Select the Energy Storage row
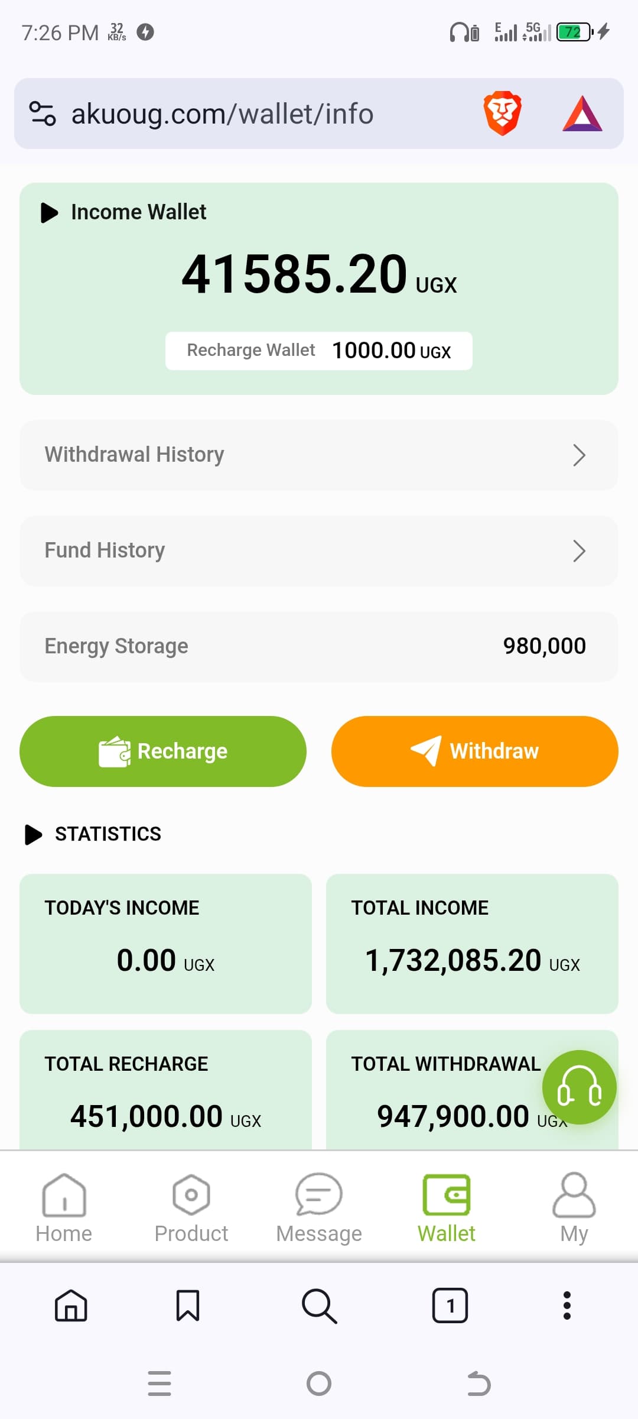Screen dimensions: 638x1419 (x=319, y=646)
